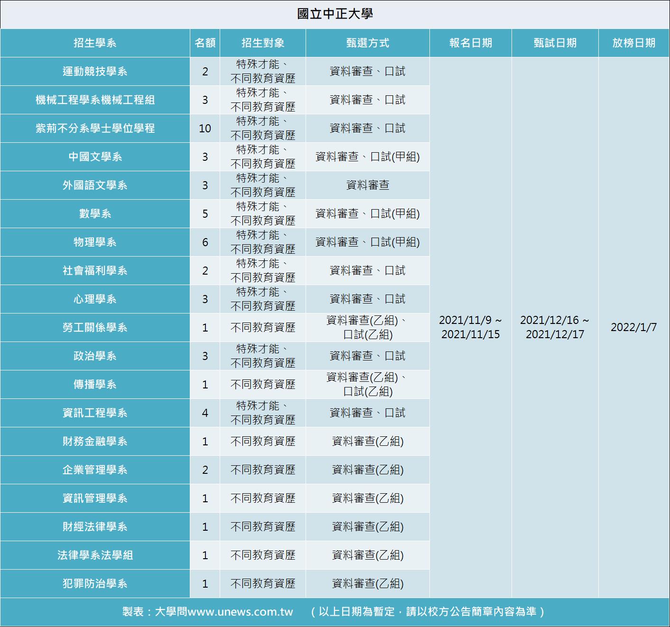Image resolution: width=670 pixels, height=627 pixels.
Task: Click 資料審查、口試(甲組) in 數學系 row
Action: point(368,214)
